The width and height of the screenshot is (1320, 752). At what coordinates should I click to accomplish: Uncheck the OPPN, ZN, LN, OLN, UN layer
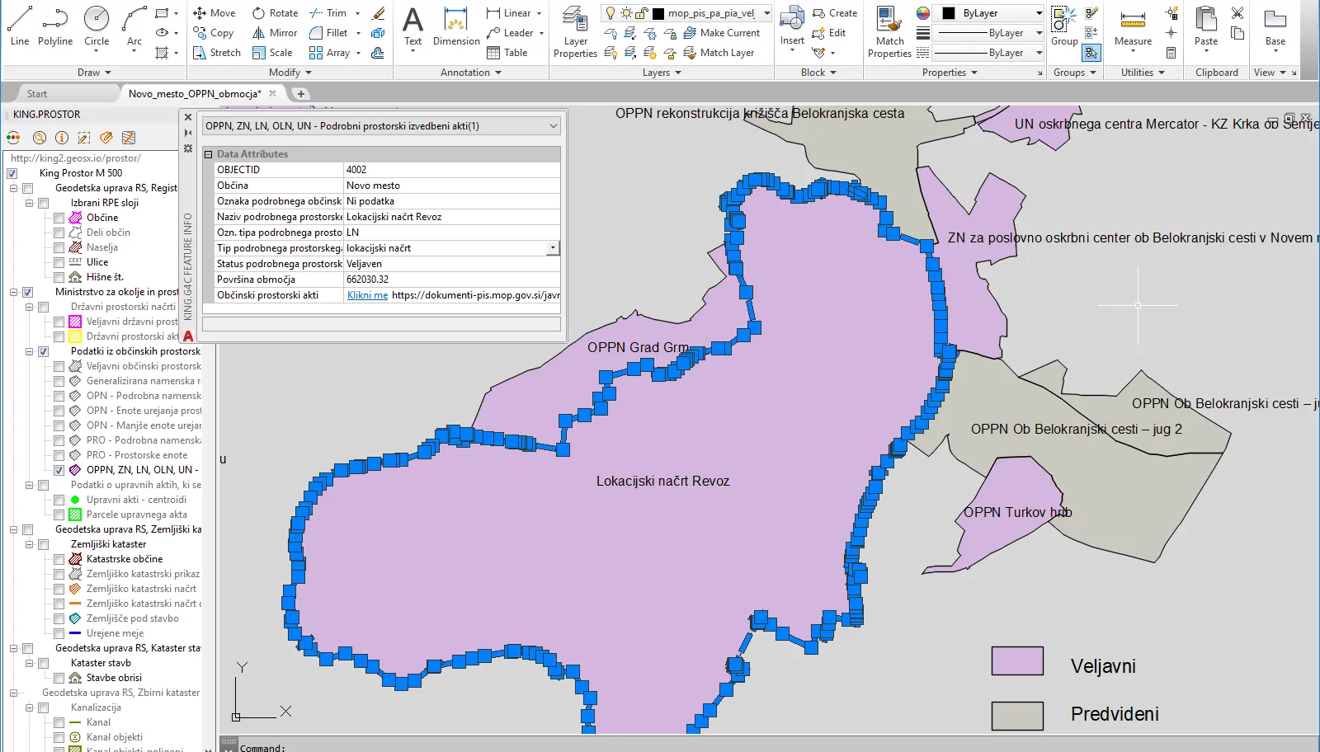pyautogui.click(x=59, y=470)
